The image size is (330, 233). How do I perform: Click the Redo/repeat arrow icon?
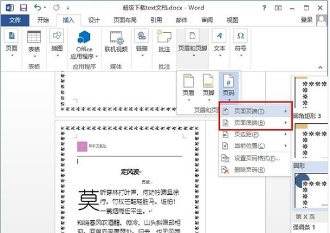(x=56, y=8)
